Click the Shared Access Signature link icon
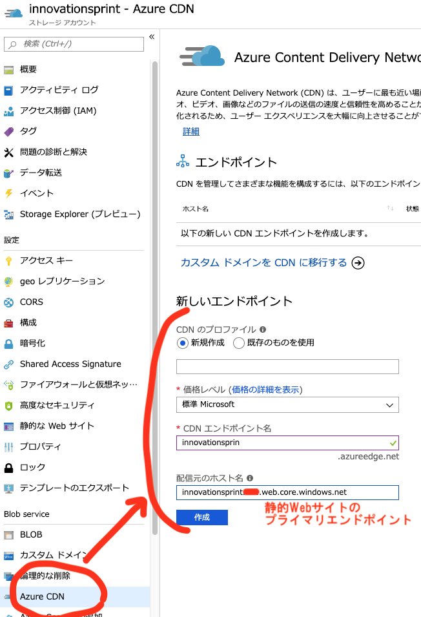The image size is (421, 617). pyautogui.click(x=8, y=364)
